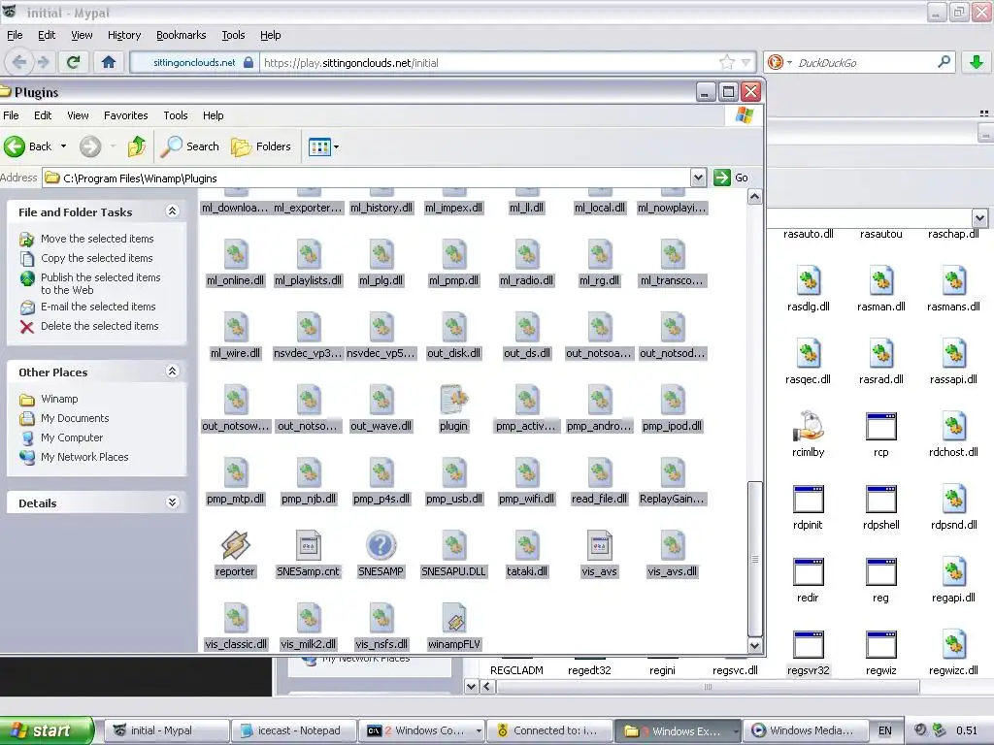The width and height of the screenshot is (994, 745).
Task: Select the read_file.dll file icon
Action: [599, 472]
